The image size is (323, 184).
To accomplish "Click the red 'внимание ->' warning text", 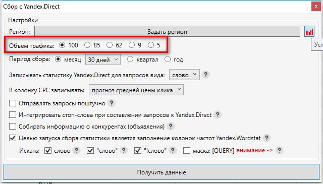I will click(x=254, y=150).
